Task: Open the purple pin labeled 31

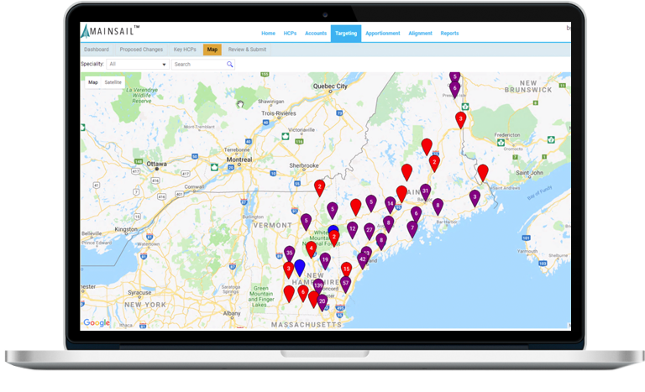Action: click(426, 191)
